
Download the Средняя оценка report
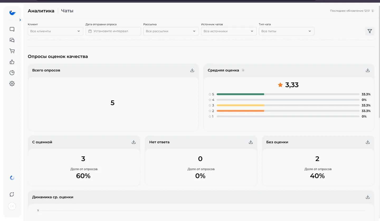coord(368,70)
